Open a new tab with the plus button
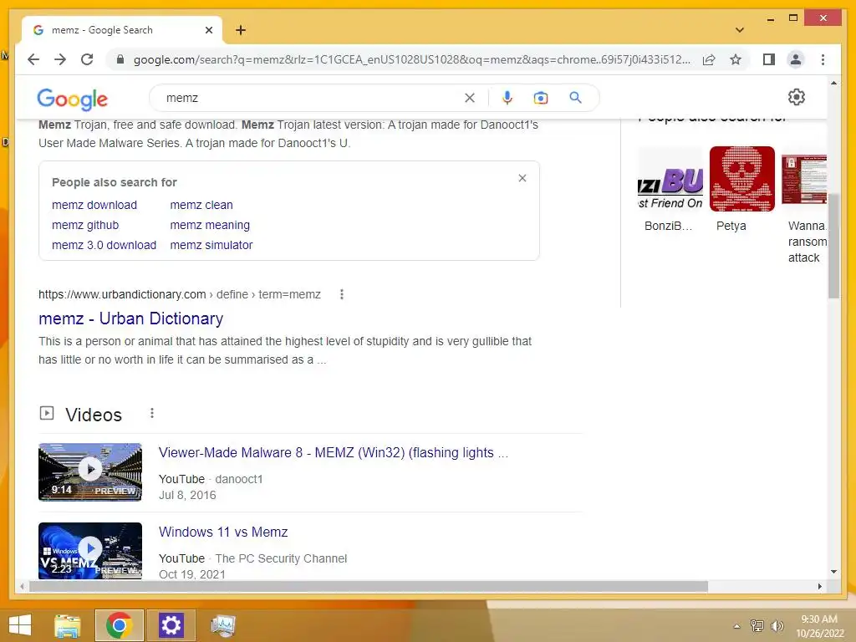The height and width of the screenshot is (642, 856). [241, 30]
